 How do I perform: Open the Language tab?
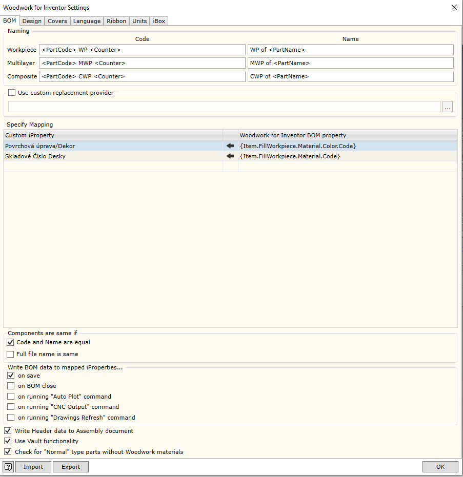click(87, 21)
